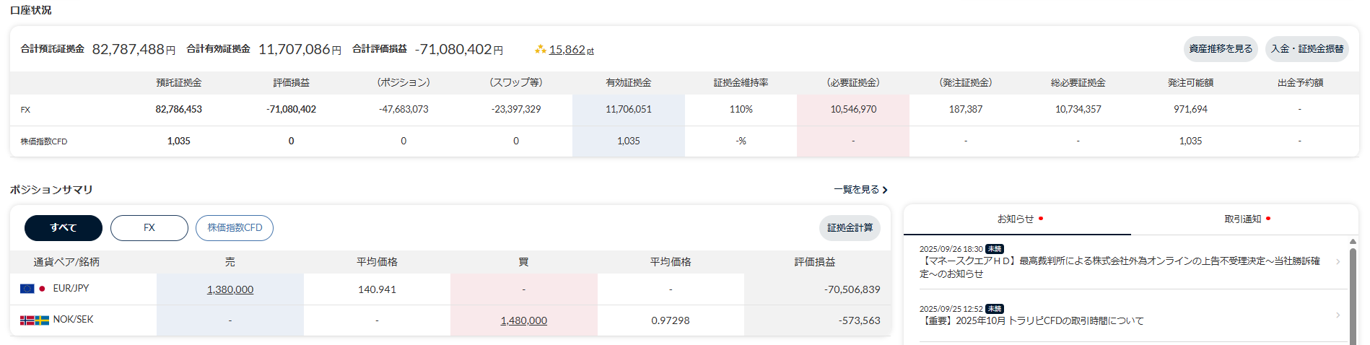Select the すべて position filter
The height and width of the screenshot is (345, 1370).
click(64, 228)
